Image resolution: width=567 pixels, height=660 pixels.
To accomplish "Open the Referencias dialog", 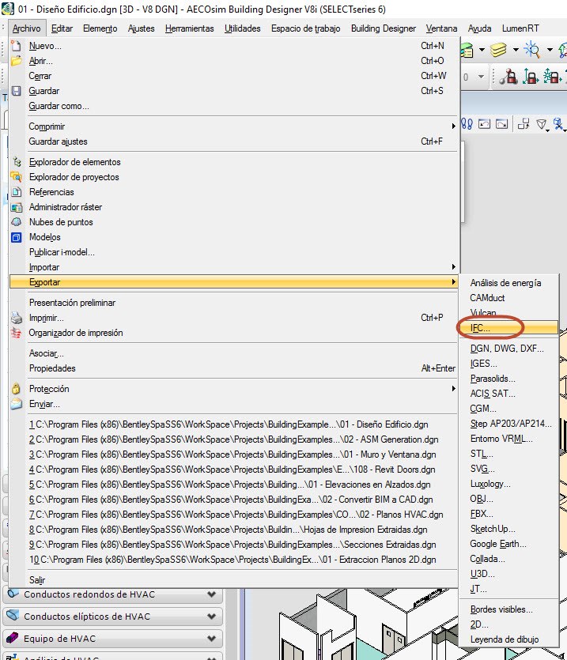I will point(233,192).
